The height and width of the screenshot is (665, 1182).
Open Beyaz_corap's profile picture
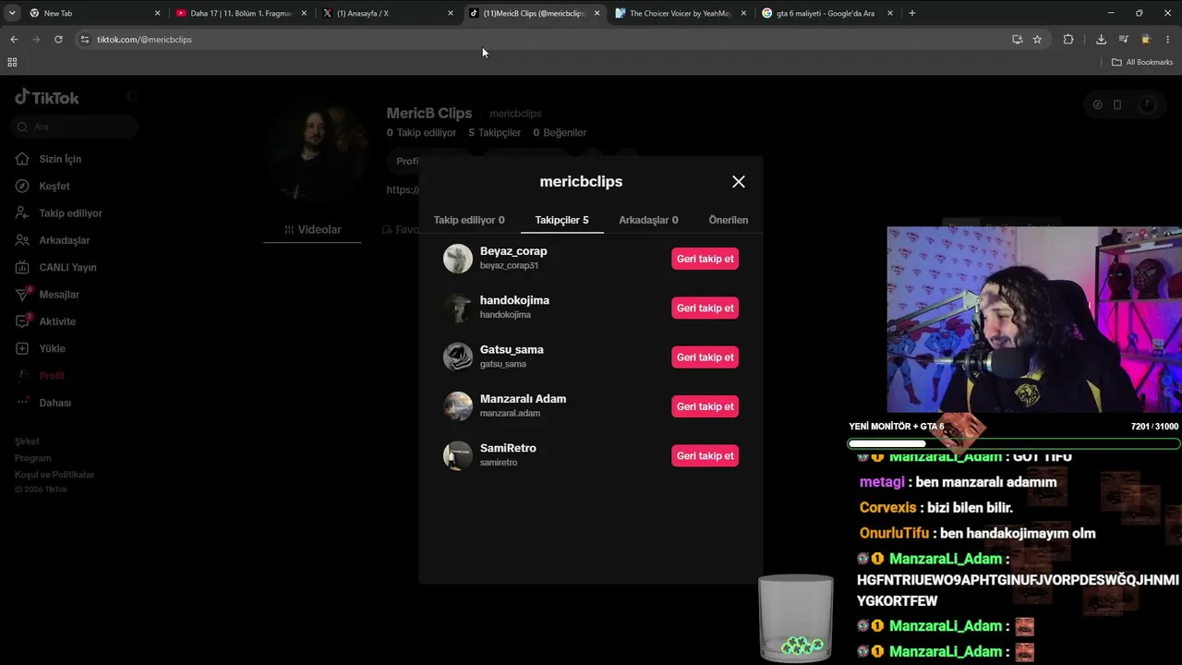(x=458, y=259)
